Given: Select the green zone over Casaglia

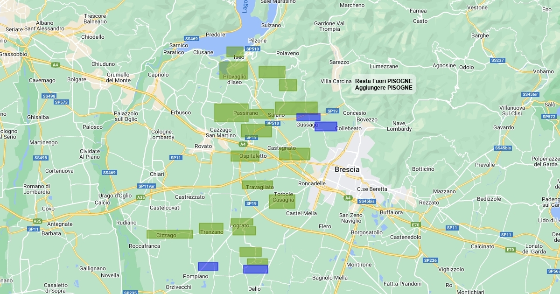Looking at the screenshot, I should coord(282,202).
